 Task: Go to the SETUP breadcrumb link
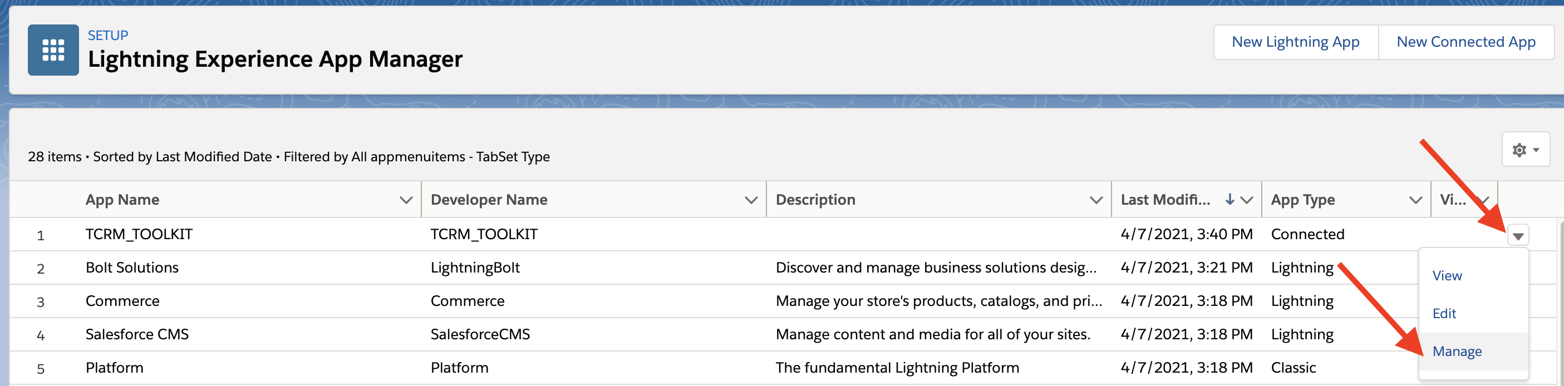point(107,35)
